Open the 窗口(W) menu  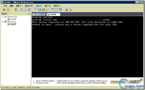point(48,6)
